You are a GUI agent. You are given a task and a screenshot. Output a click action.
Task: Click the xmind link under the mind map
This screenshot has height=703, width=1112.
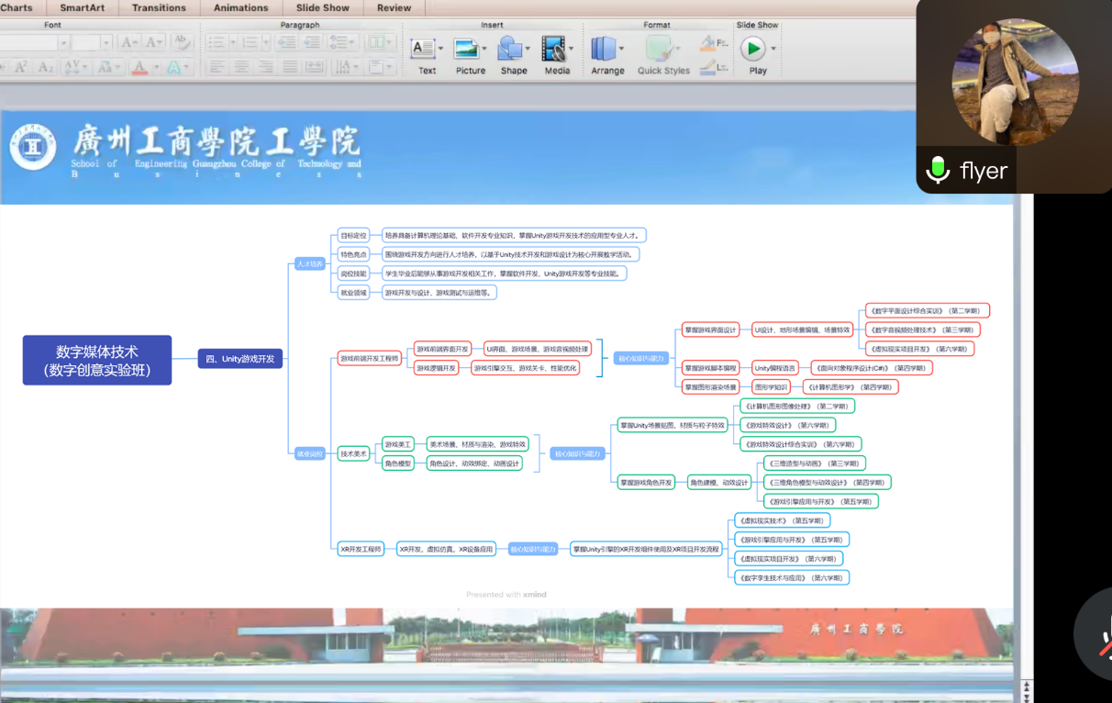pyautogui.click(x=534, y=595)
